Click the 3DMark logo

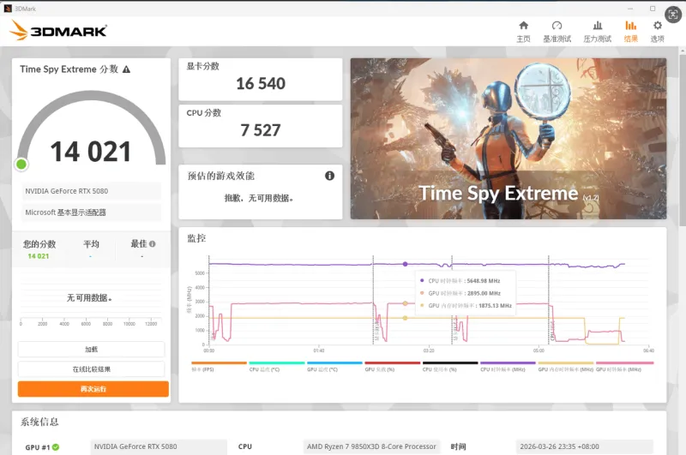click(x=58, y=31)
